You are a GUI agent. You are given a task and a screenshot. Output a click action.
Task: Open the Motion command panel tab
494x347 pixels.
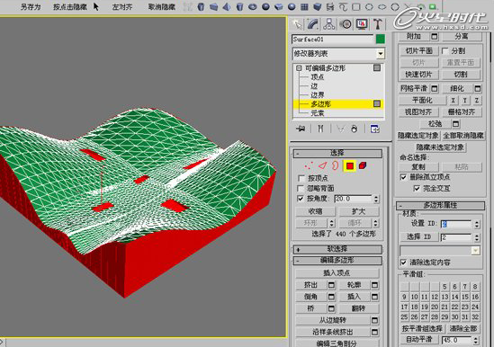point(346,24)
